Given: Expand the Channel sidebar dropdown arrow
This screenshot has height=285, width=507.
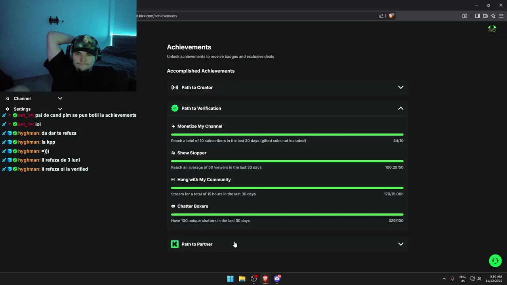Looking at the screenshot, I should click(60, 99).
